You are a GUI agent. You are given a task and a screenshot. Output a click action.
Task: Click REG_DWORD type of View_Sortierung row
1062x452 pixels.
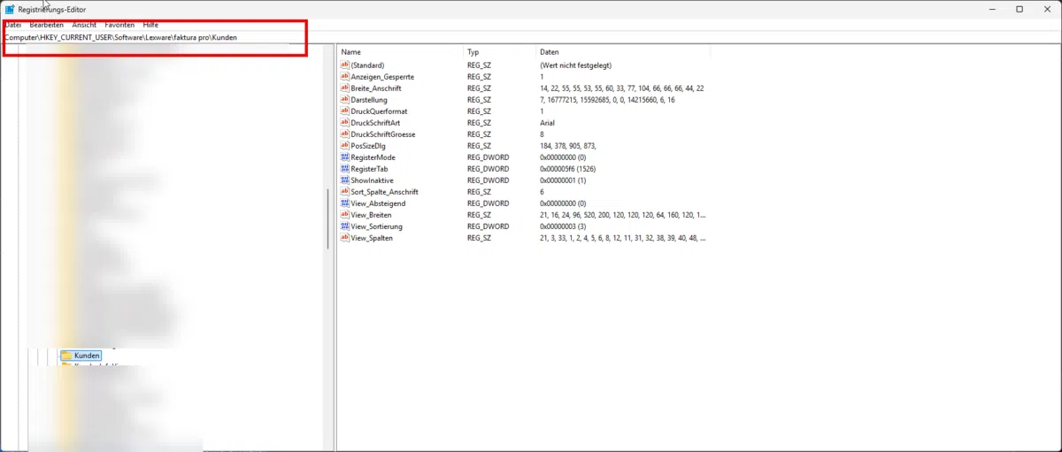click(488, 226)
